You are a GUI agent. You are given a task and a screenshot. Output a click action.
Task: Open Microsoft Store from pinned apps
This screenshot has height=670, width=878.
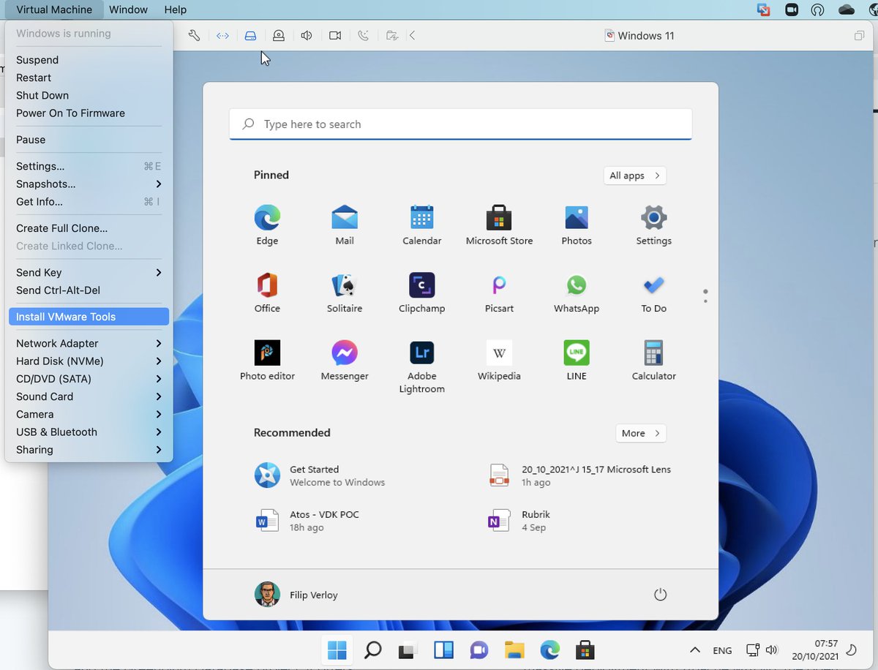500,225
